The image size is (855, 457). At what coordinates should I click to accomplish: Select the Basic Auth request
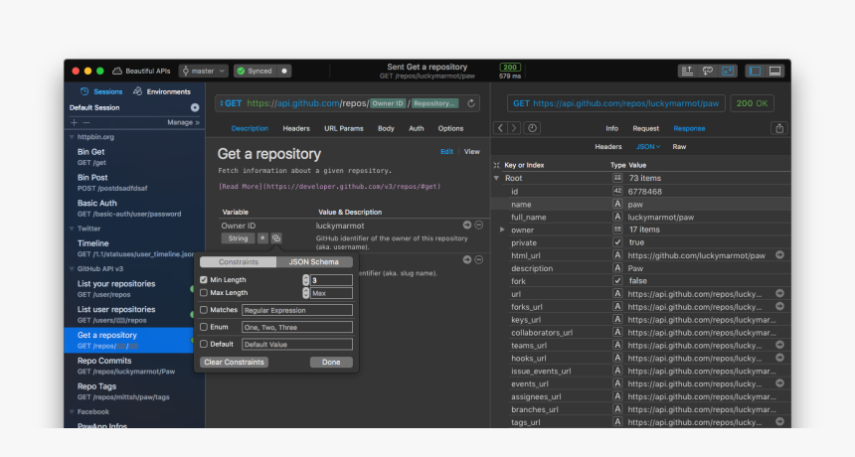[134, 208]
